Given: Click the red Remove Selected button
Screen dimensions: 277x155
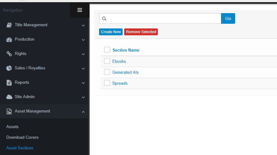Looking at the screenshot, I should click(x=141, y=32).
